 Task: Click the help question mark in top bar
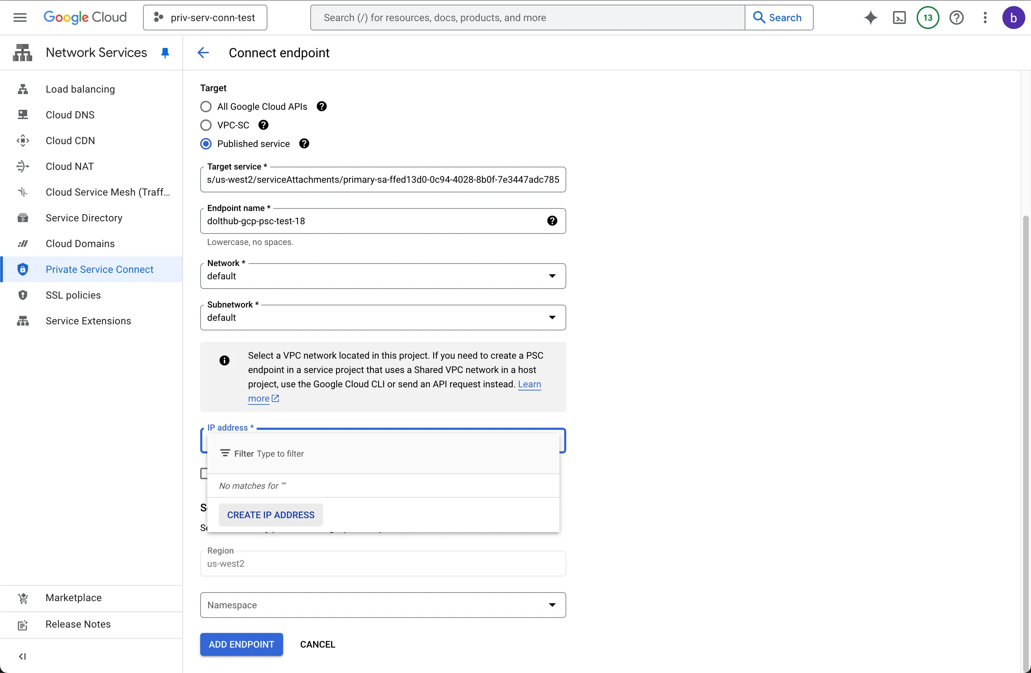956,18
